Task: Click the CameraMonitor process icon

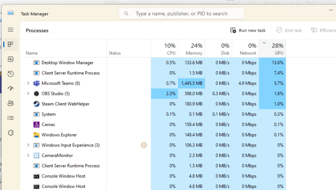Action: click(36, 155)
